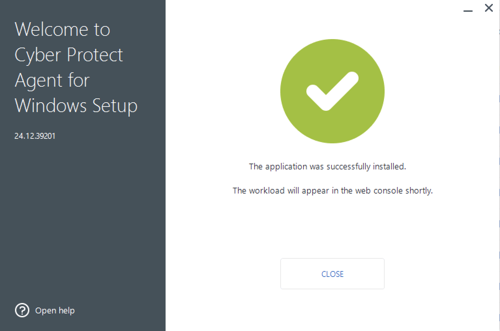
Task: Click the 'Cyber Protect' heading line
Action: (x=69, y=55)
